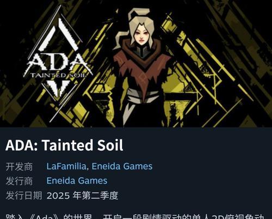Select the 发行商 label

pos(19,181)
